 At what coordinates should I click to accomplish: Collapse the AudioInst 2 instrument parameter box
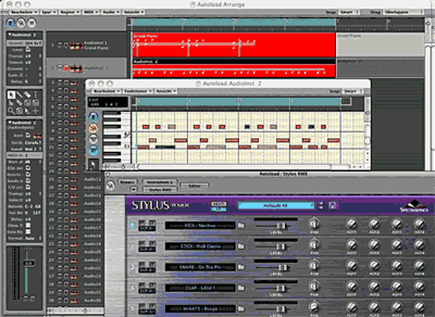tap(9, 122)
